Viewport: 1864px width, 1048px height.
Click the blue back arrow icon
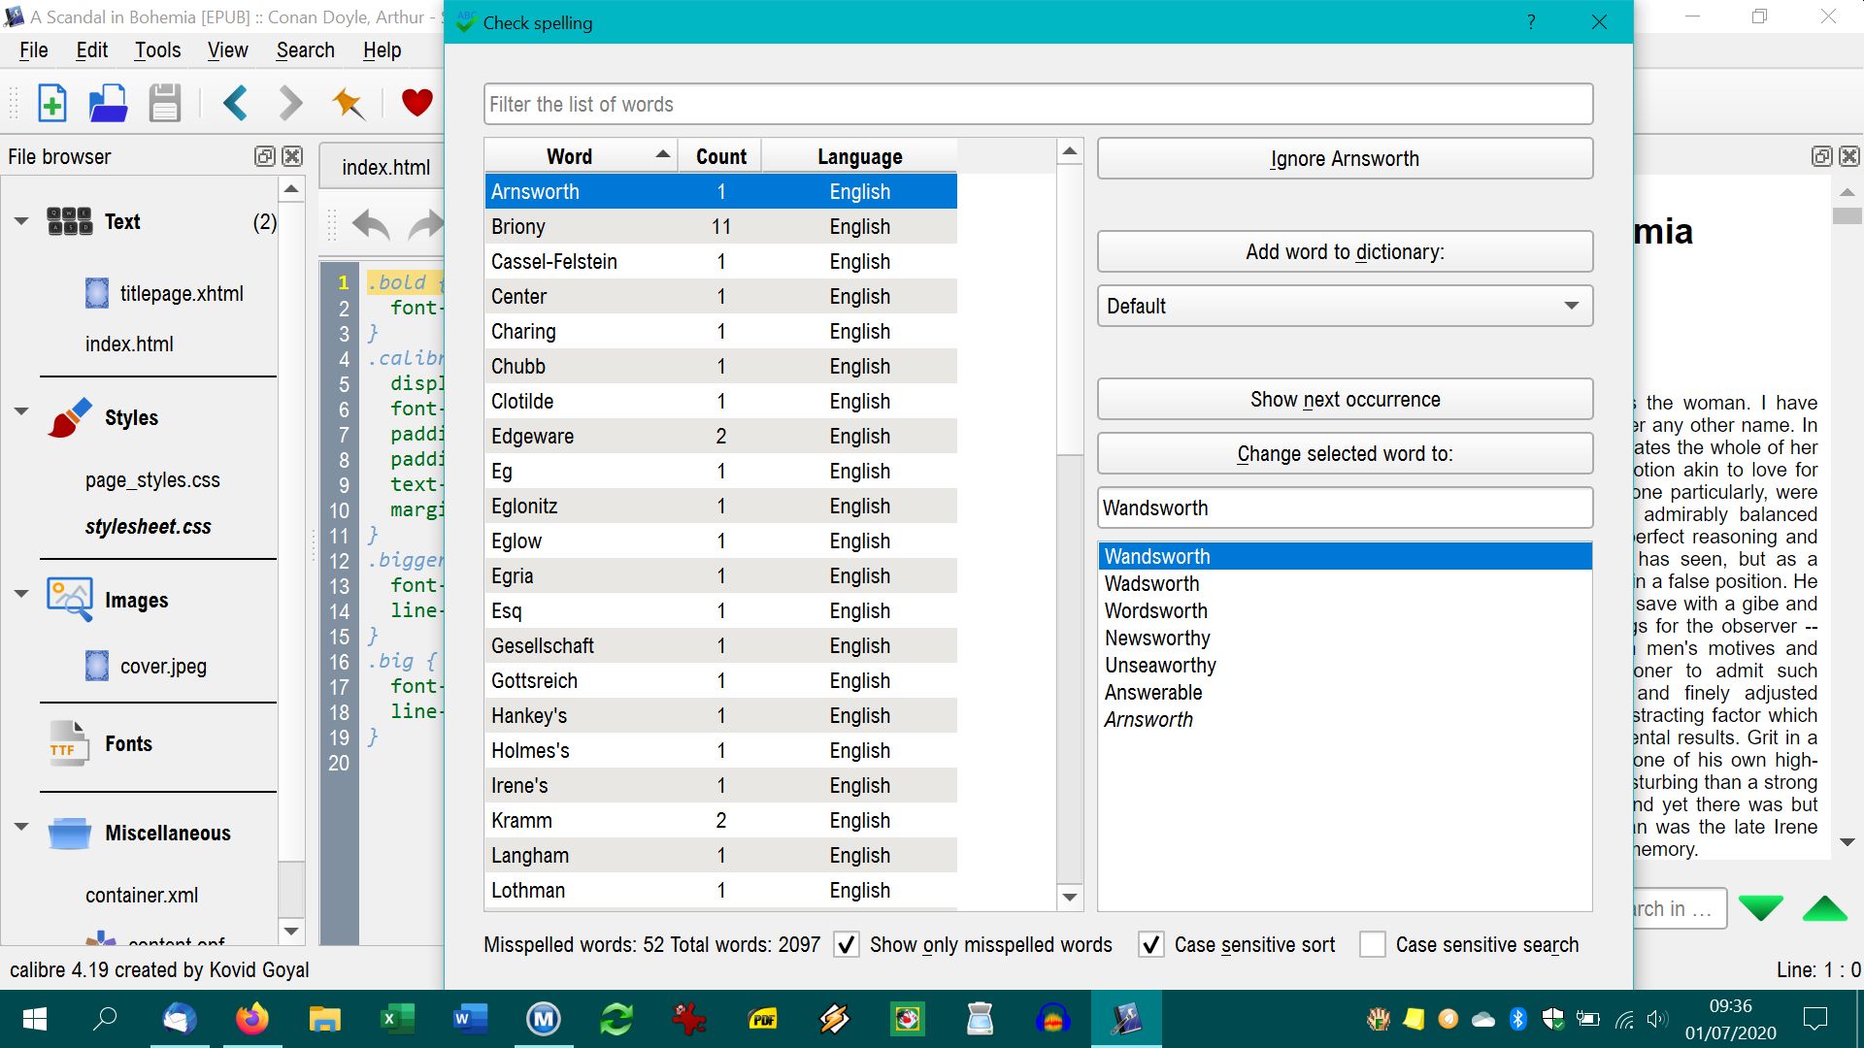tap(236, 103)
